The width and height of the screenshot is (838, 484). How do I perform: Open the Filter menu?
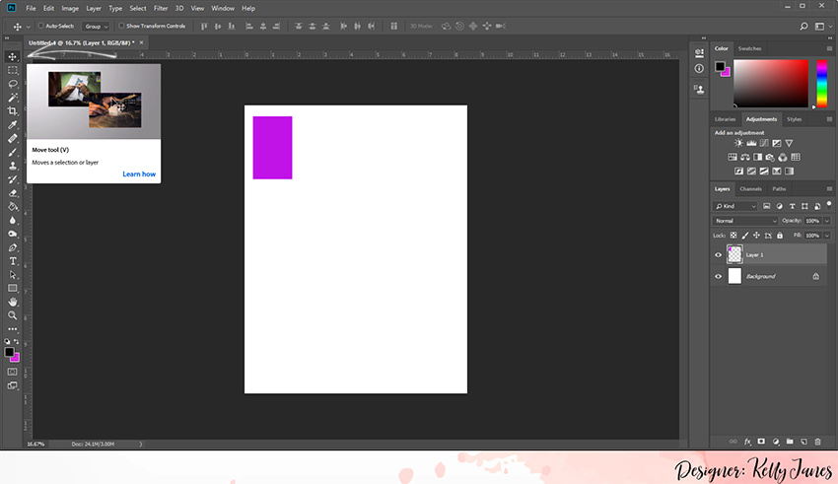(x=161, y=8)
